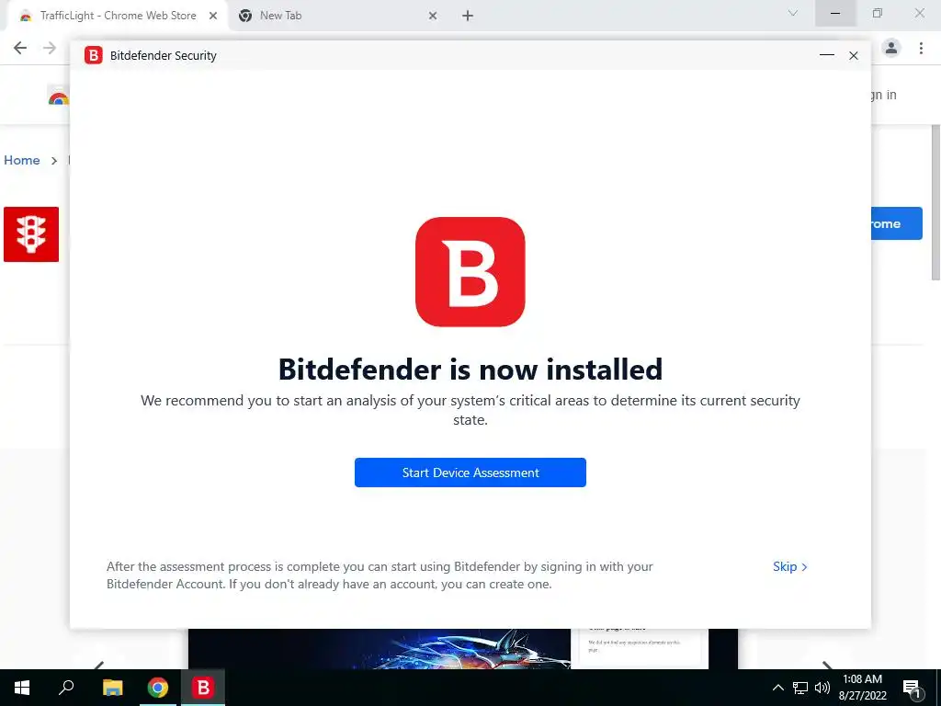
Task: Click Bitdefender title bar logo icon
Action: tap(93, 55)
